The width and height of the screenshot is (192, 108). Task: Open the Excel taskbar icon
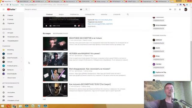[33, 106]
